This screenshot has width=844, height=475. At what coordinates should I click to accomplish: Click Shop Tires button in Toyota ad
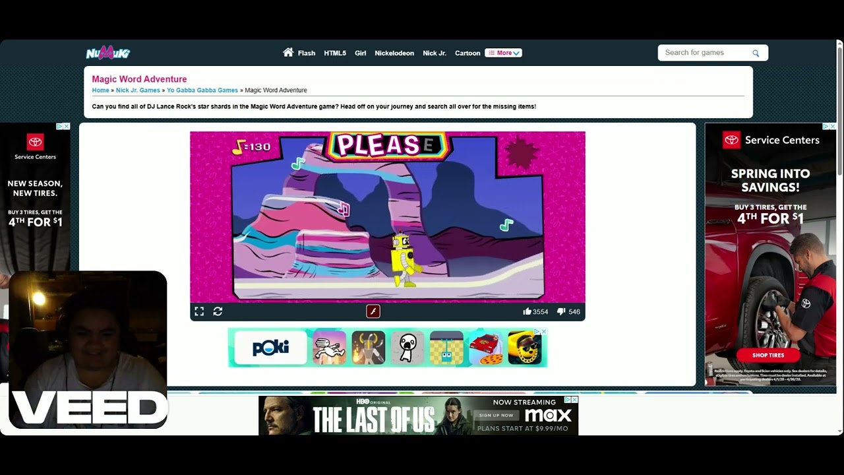[x=768, y=355]
